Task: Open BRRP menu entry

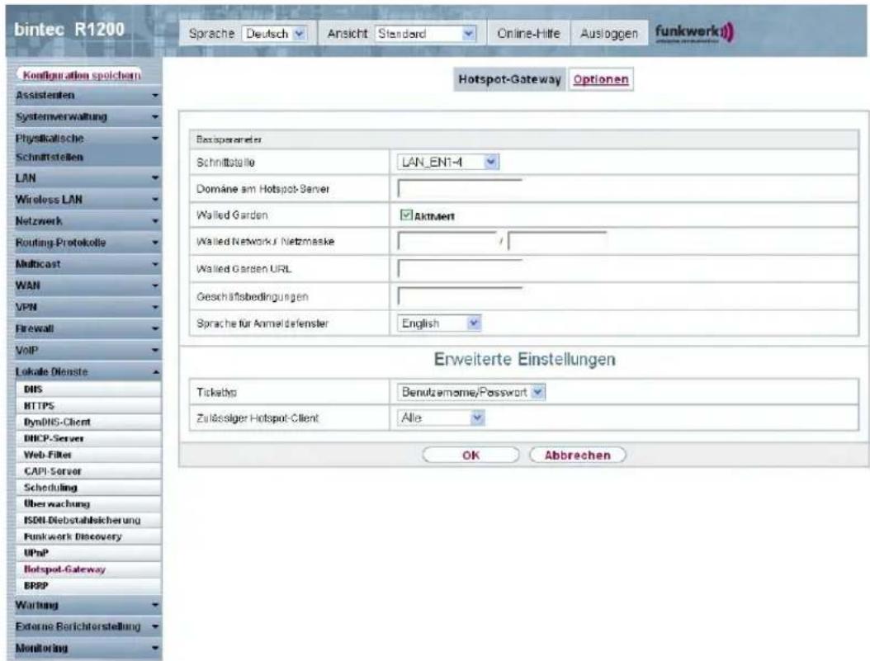Action: (89, 586)
